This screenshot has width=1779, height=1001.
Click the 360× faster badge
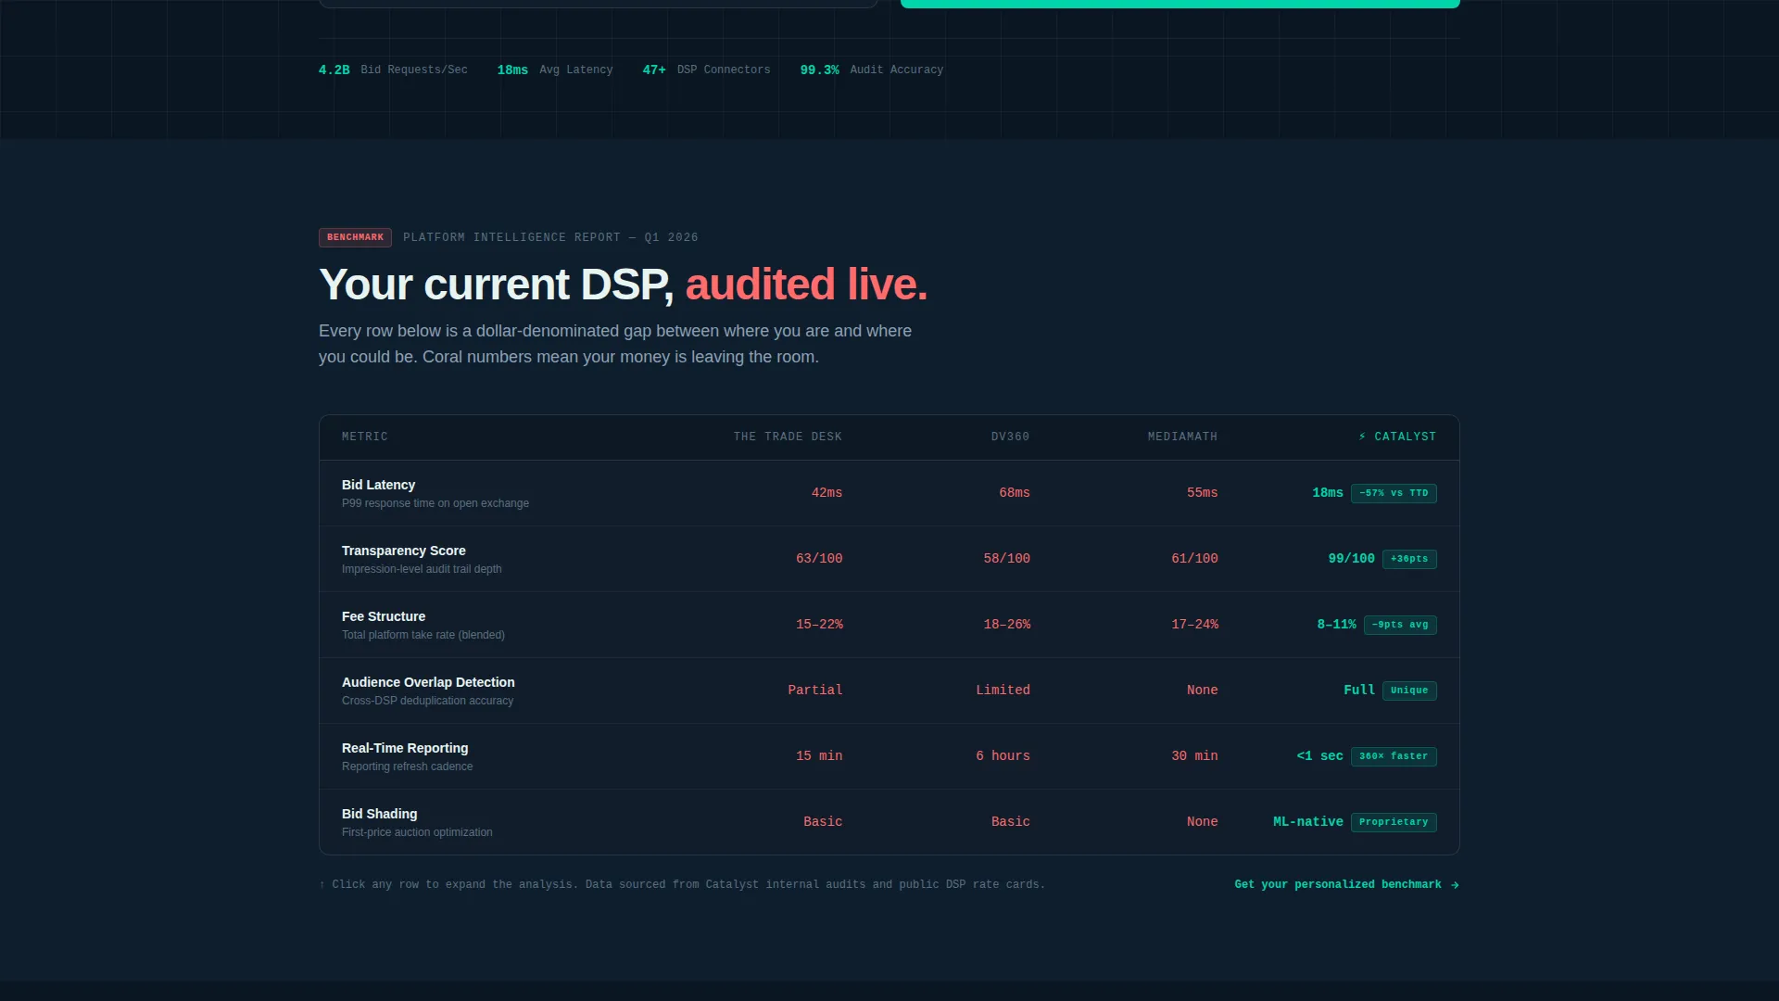[1394, 756]
